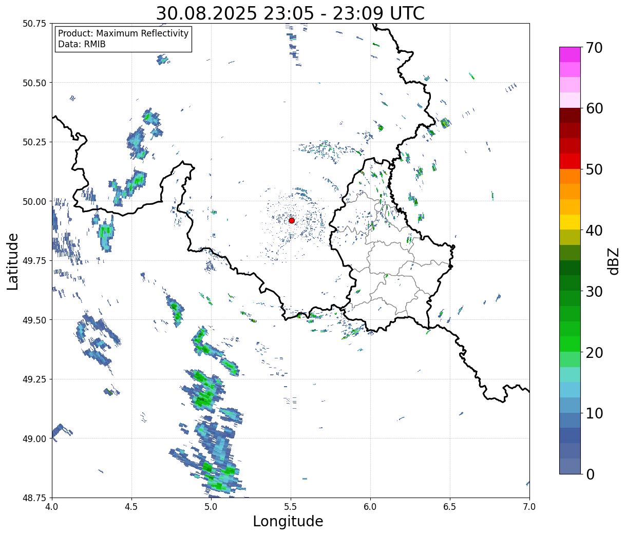Click the longitude tick label 5.0
Image resolution: width=626 pixels, height=534 pixels.
211,507
